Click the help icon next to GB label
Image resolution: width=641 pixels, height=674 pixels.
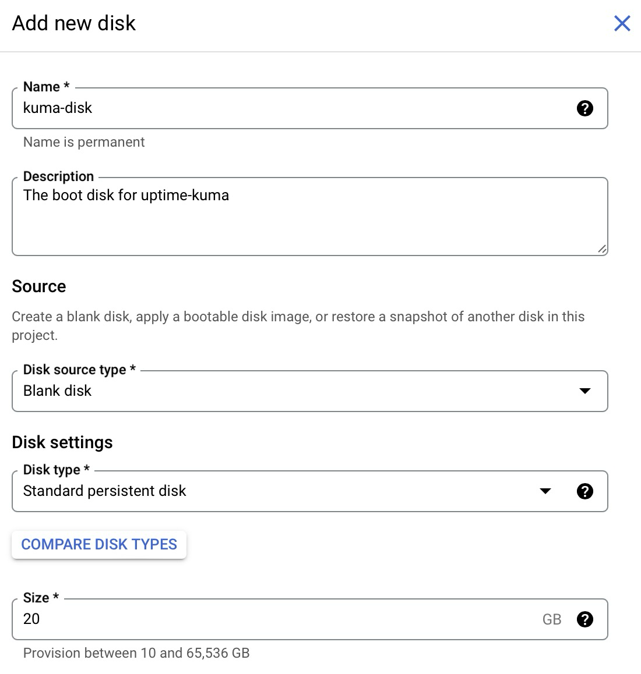585,619
